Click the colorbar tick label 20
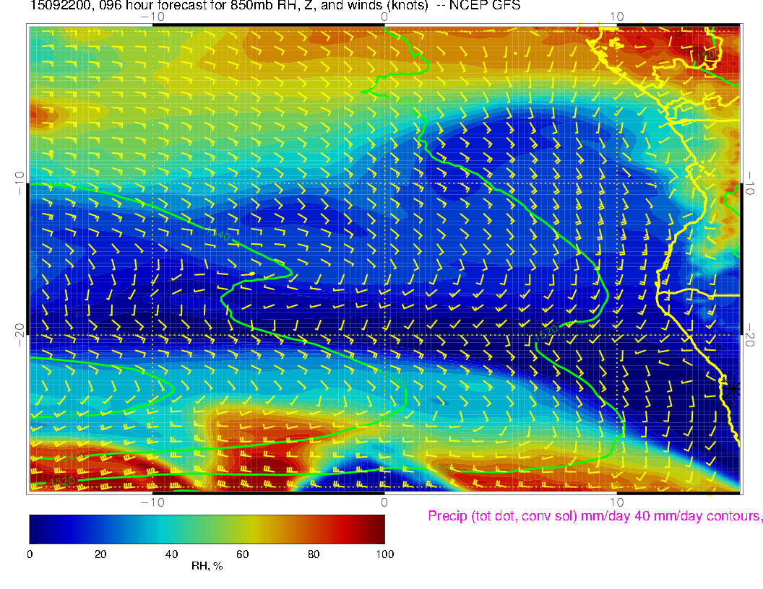Image resolution: width=763 pixels, height=589 pixels. point(100,554)
